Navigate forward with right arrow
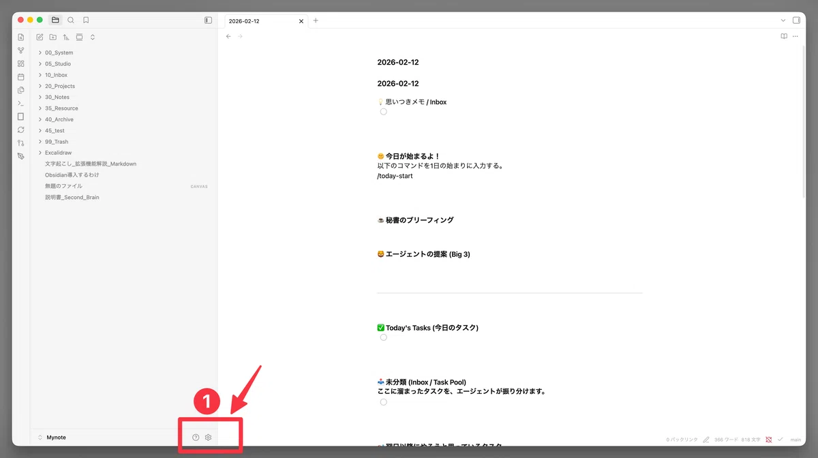The width and height of the screenshot is (818, 458). 240,36
